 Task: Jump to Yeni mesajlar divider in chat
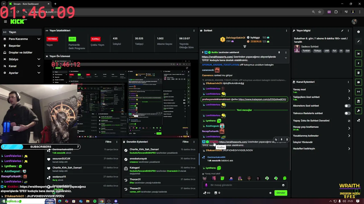click(244, 110)
